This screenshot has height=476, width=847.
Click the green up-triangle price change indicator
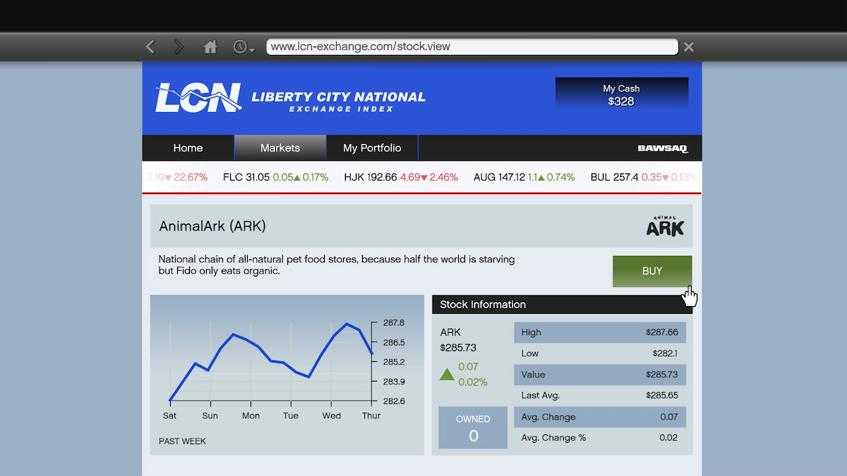(x=447, y=374)
